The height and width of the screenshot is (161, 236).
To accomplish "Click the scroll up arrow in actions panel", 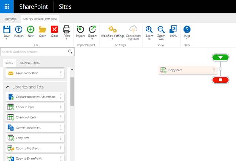I will [x=72, y=70].
